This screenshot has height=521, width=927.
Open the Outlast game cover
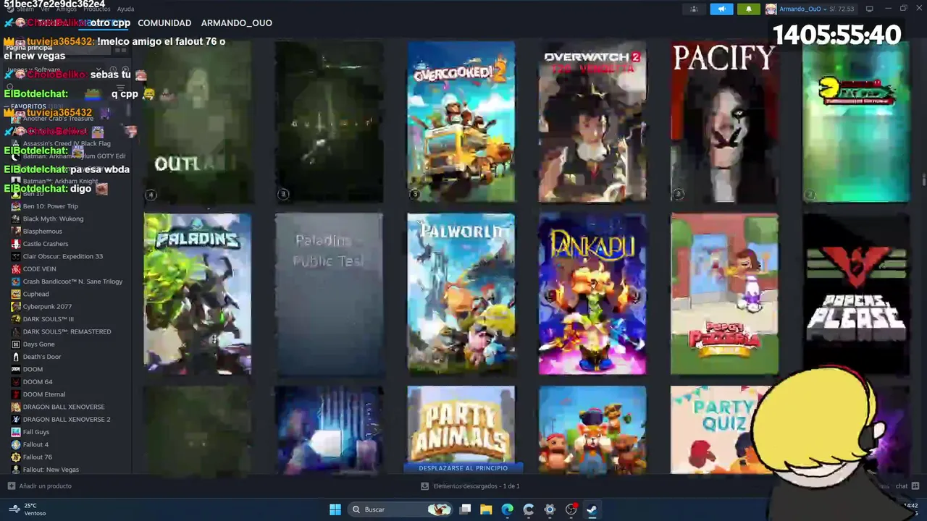point(198,122)
